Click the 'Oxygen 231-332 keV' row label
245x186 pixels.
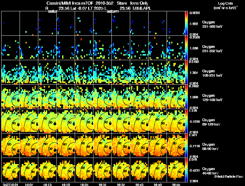(212, 49)
